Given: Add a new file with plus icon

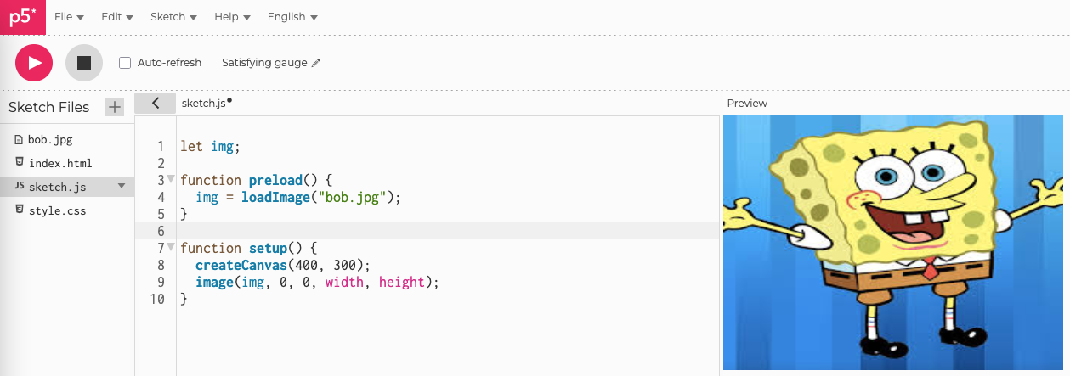Looking at the screenshot, I should (114, 107).
